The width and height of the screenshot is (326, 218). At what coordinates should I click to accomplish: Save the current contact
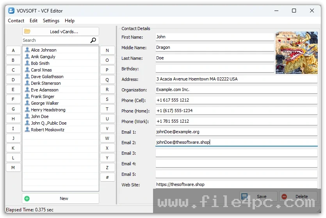(258, 197)
